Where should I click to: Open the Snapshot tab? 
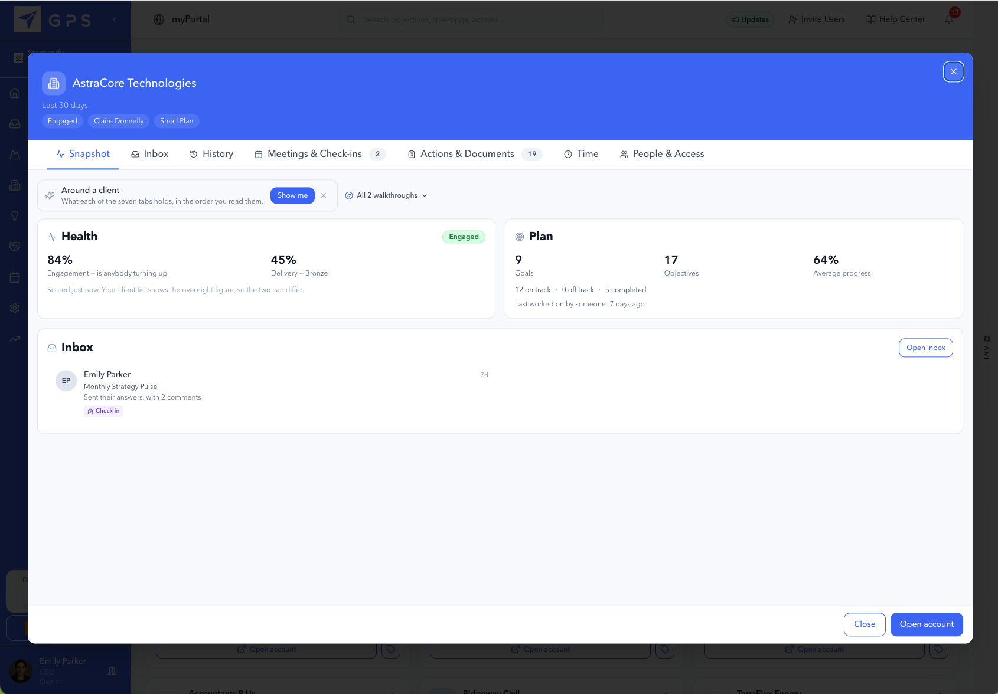pyautogui.click(x=83, y=154)
